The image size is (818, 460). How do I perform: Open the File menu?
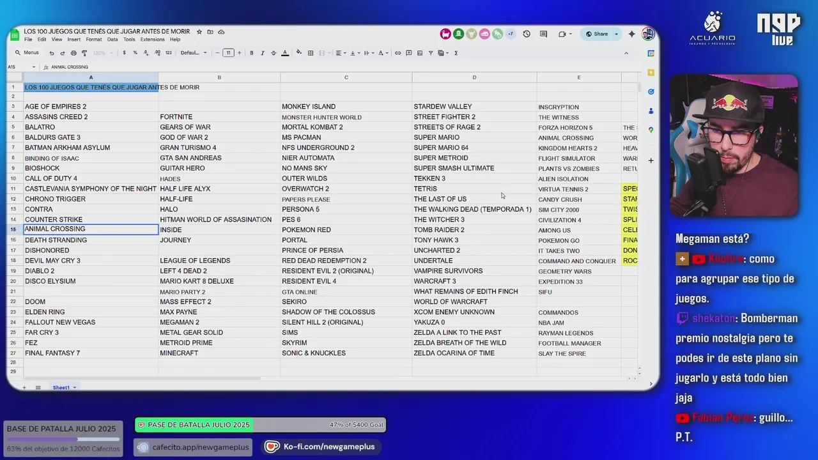click(x=28, y=40)
